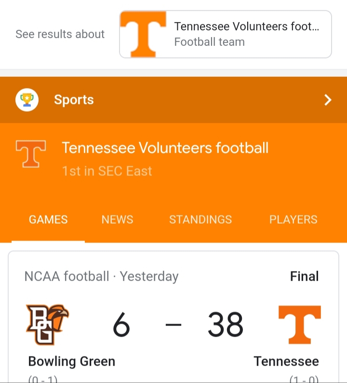Click the Bowling Green team logo
Viewport: 347px width, 383px height.
47,324
